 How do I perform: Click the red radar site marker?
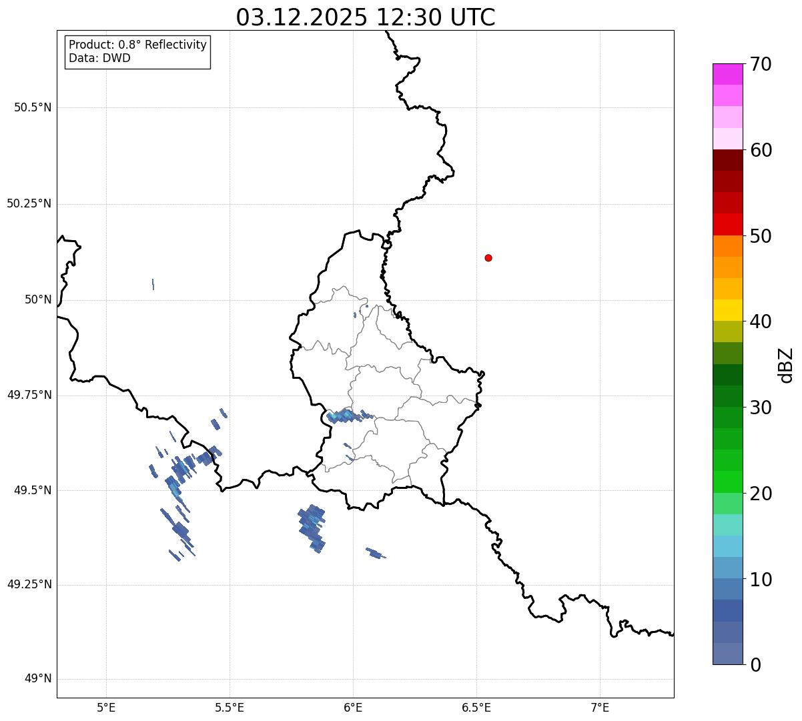tap(488, 257)
